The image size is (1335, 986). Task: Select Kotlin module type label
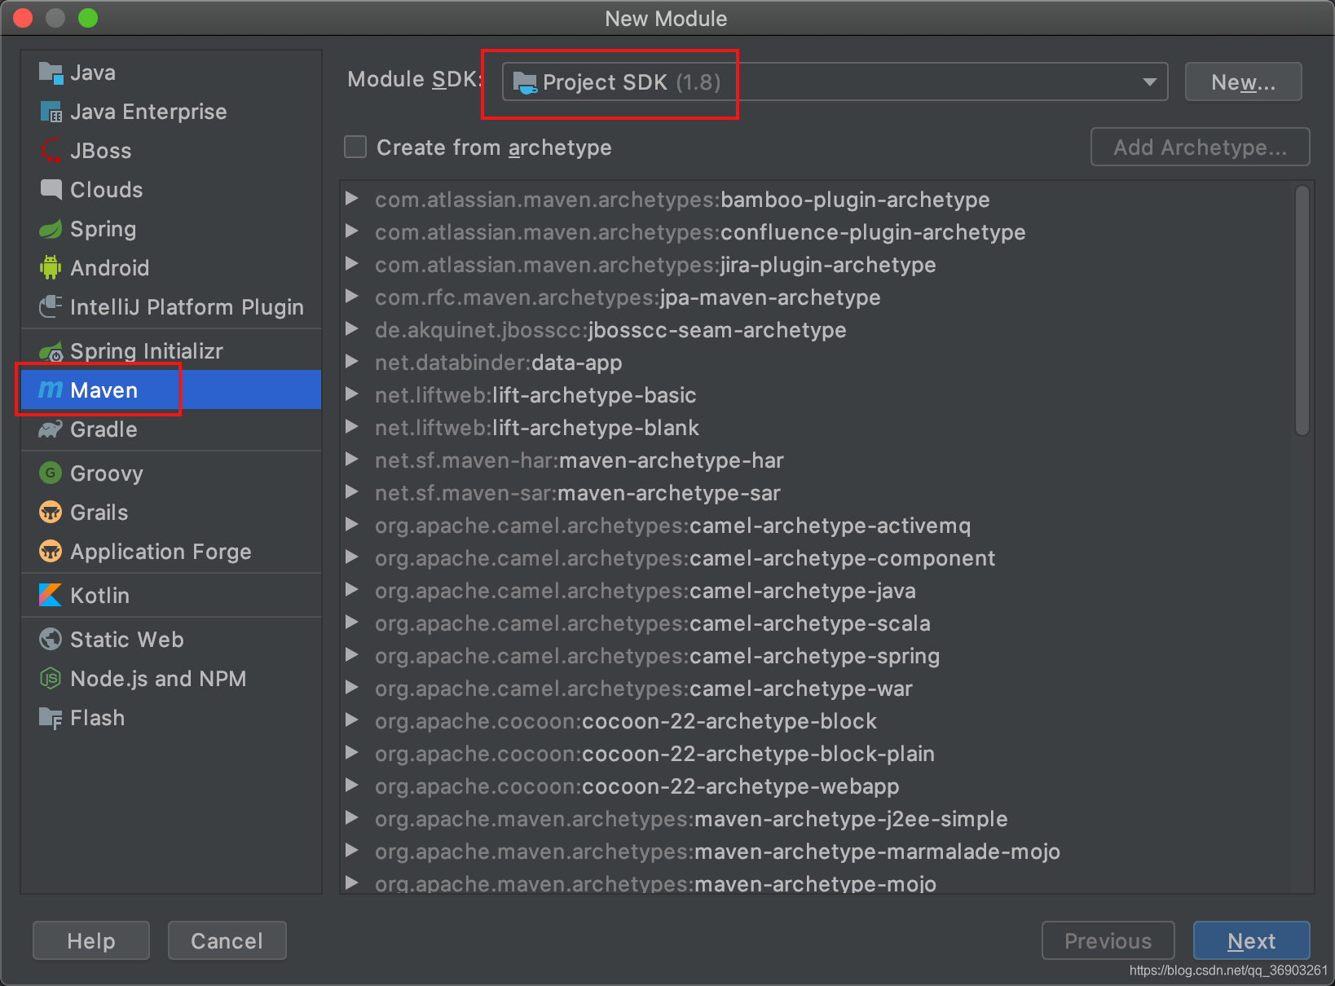(99, 596)
